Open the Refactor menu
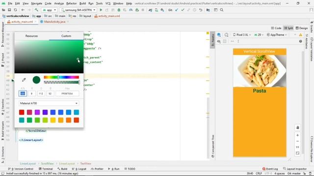The height and width of the screenshot is (176, 314). point(72,3)
